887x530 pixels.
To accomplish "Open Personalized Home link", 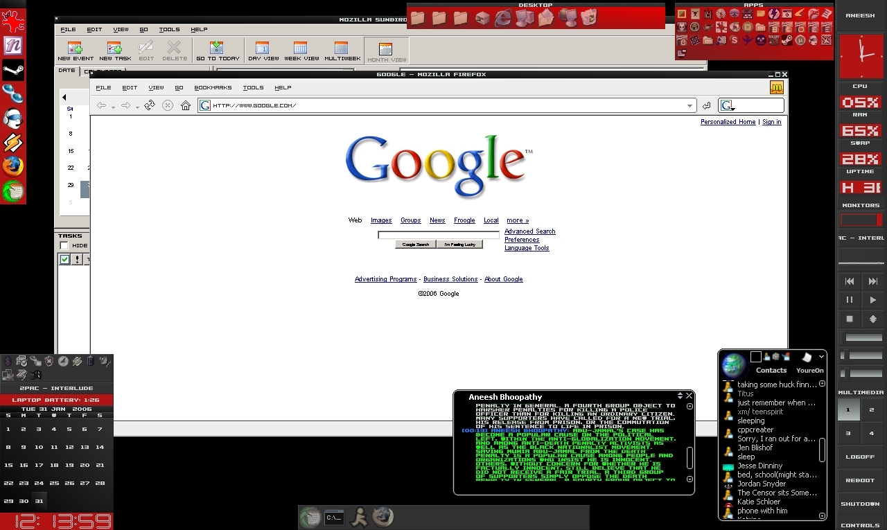I will pyautogui.click(x=728, y=122).
